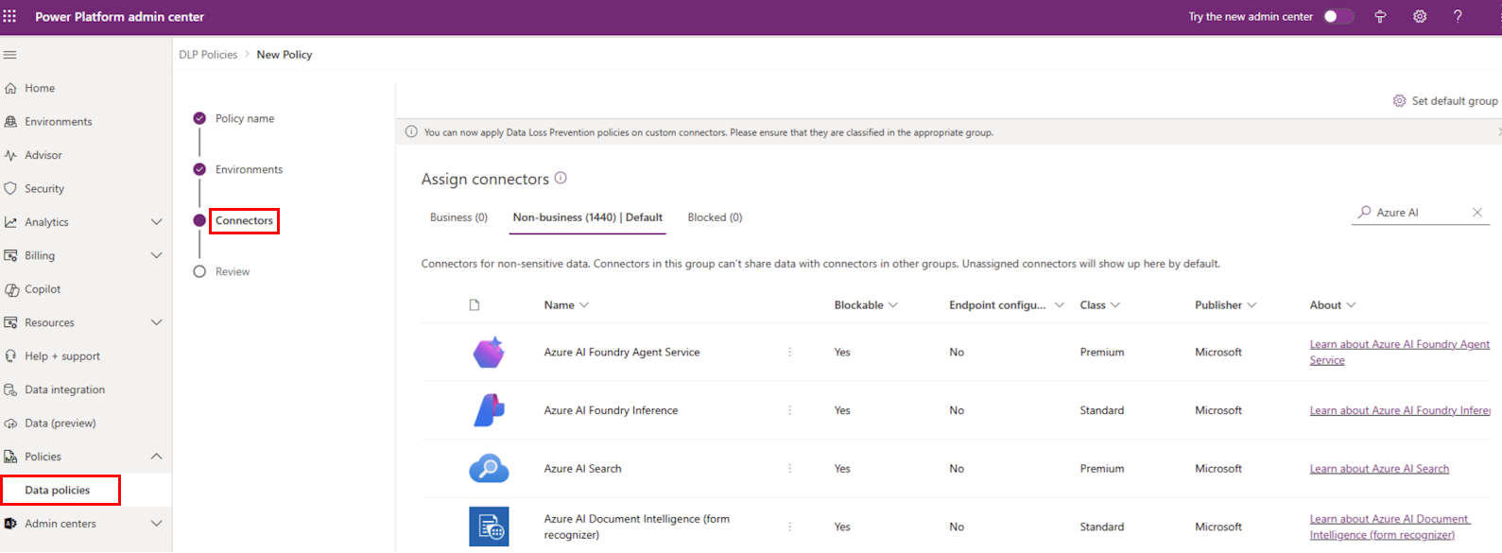This screenshot has height=553, width=1502.
Task: Click the Azure AI search input field
Action: coord(1418,213)
